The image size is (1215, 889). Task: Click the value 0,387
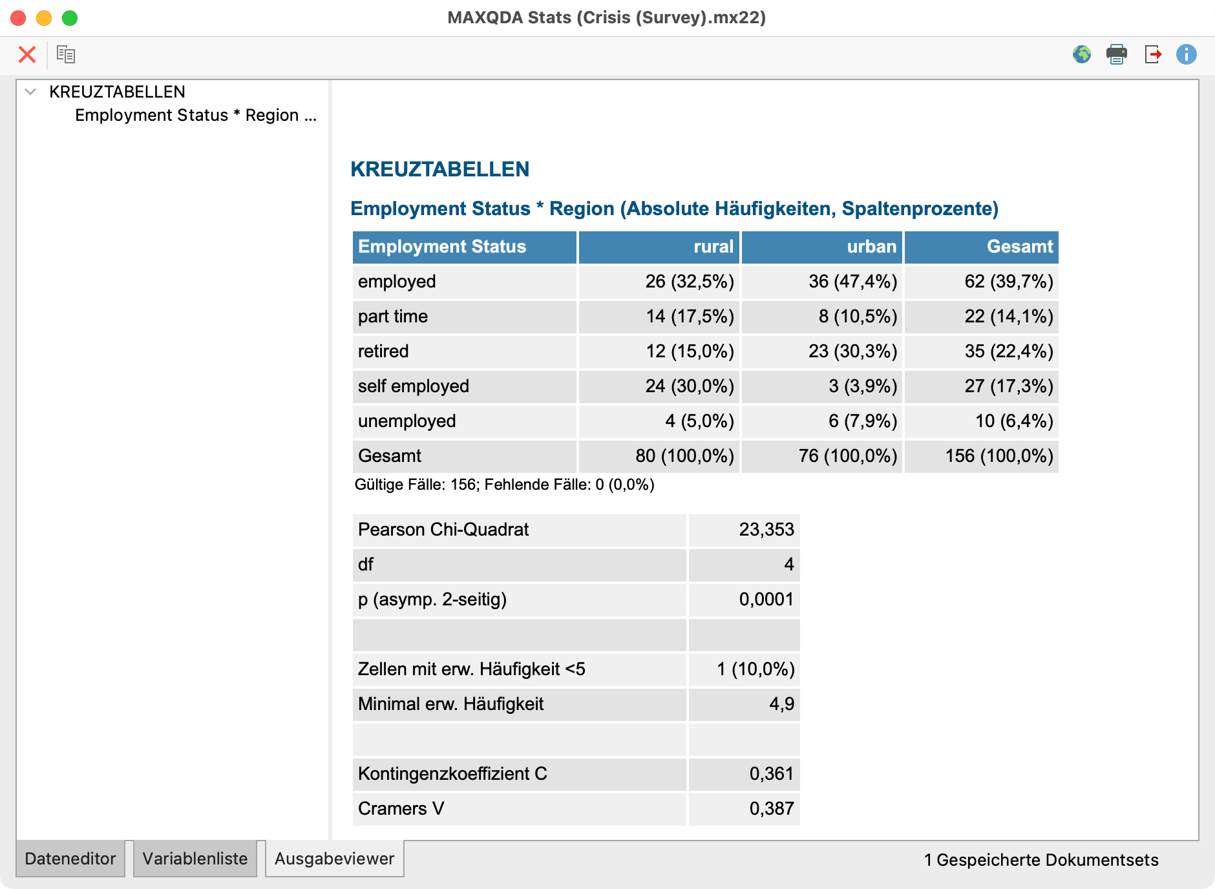click(x=744, y=809)
